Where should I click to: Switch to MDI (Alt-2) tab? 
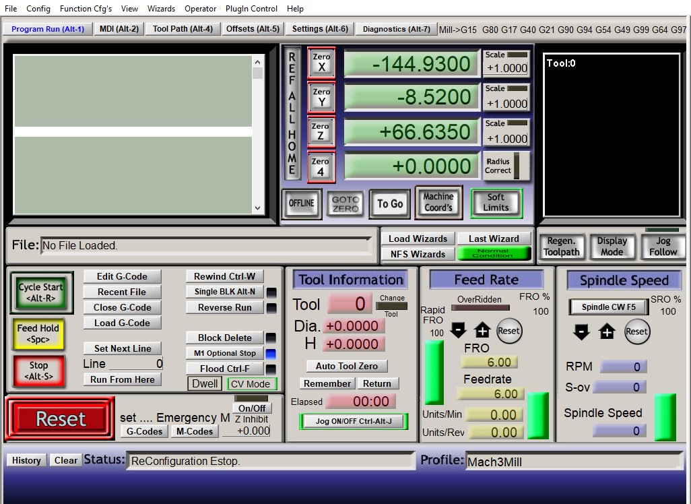point(119,29)
